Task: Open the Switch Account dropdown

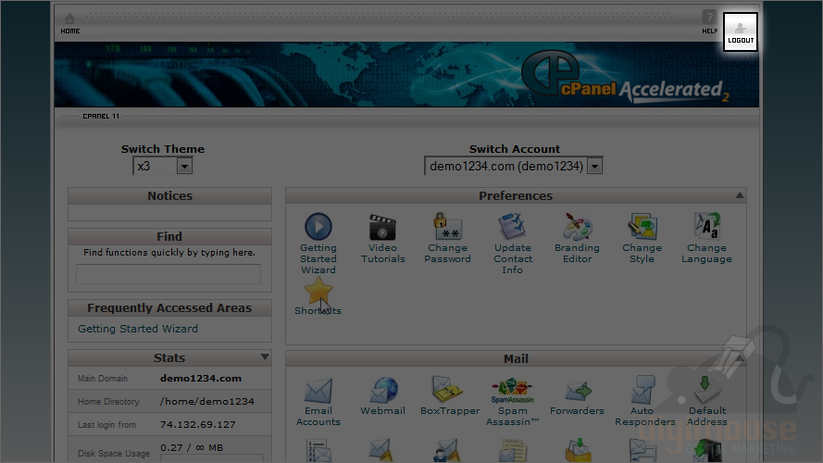Action: pyautogui.click(x=594, y=167)
